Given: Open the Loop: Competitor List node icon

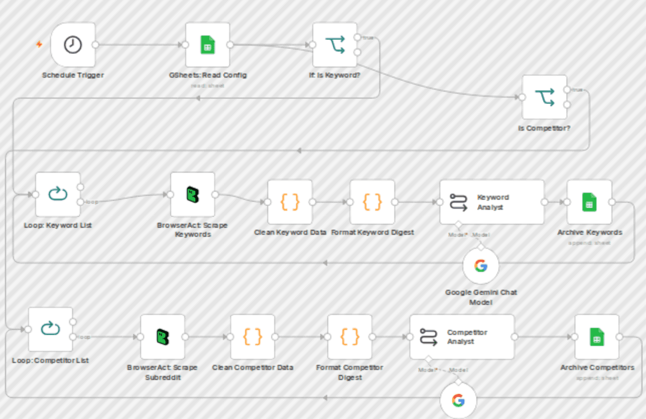Looking at the screenshot, I should (x=51, y=329).
